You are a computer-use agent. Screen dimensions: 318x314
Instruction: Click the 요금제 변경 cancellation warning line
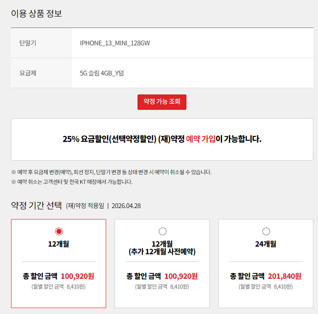(x=111, y=172)
